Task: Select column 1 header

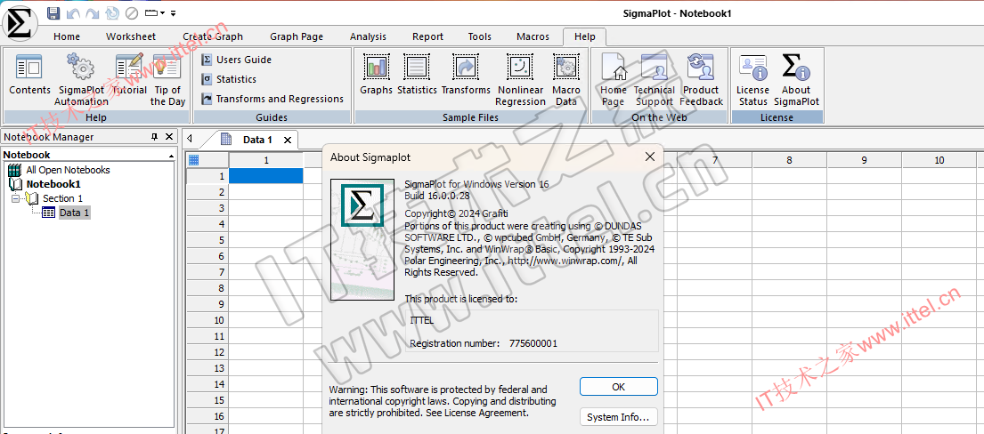Action: (266, 161)
